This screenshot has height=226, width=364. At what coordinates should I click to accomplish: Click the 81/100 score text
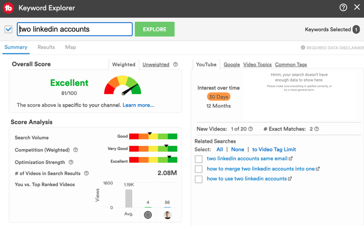[69, 93]
